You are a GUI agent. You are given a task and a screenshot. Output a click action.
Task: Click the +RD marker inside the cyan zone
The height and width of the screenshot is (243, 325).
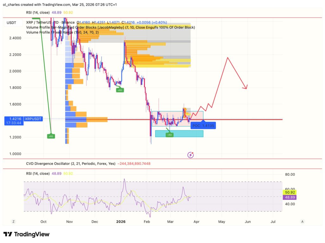170,134
